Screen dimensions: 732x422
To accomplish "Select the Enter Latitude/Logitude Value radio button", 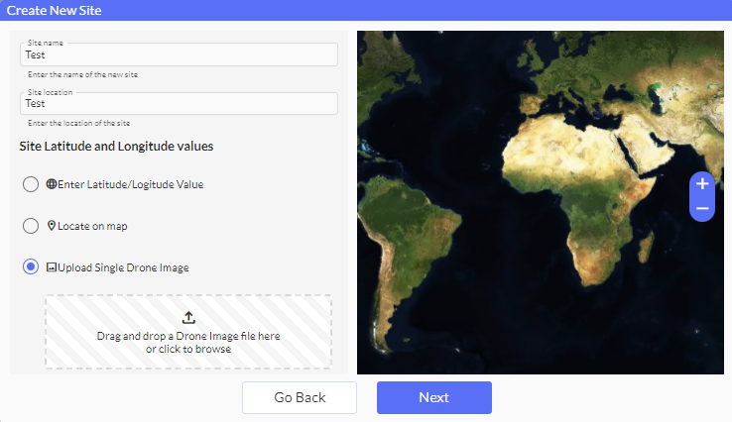I will (x=31, y=184).
